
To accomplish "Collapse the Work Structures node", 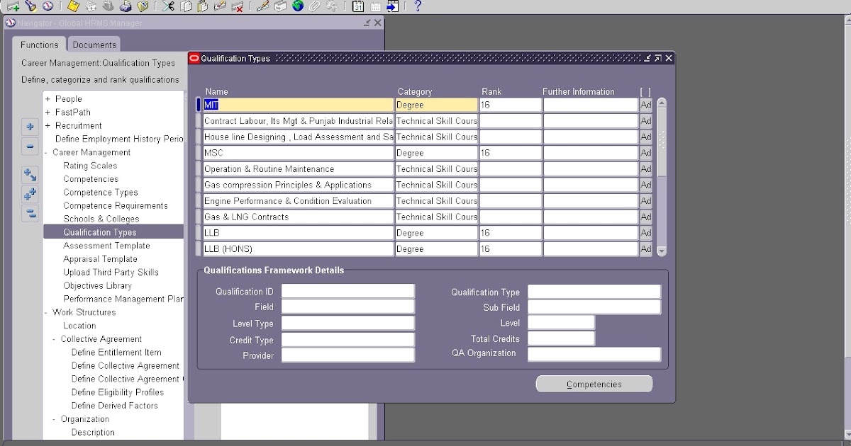I will [47, 313].
